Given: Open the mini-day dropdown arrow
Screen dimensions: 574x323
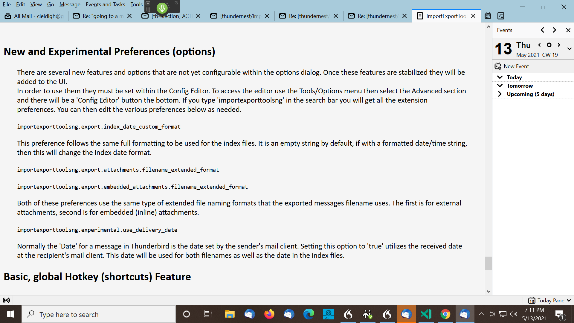Looking at the screenshot, I should point(569,49).
